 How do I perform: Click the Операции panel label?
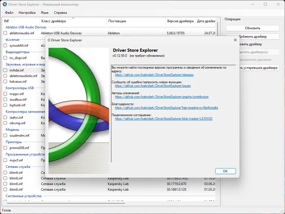click(233, 19)
